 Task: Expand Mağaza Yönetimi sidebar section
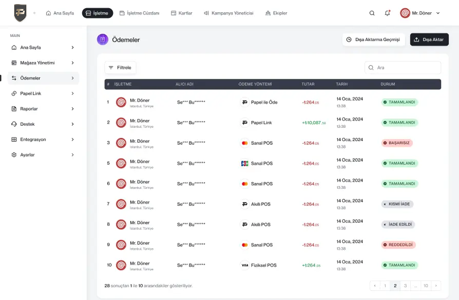[x=43, y=63]
